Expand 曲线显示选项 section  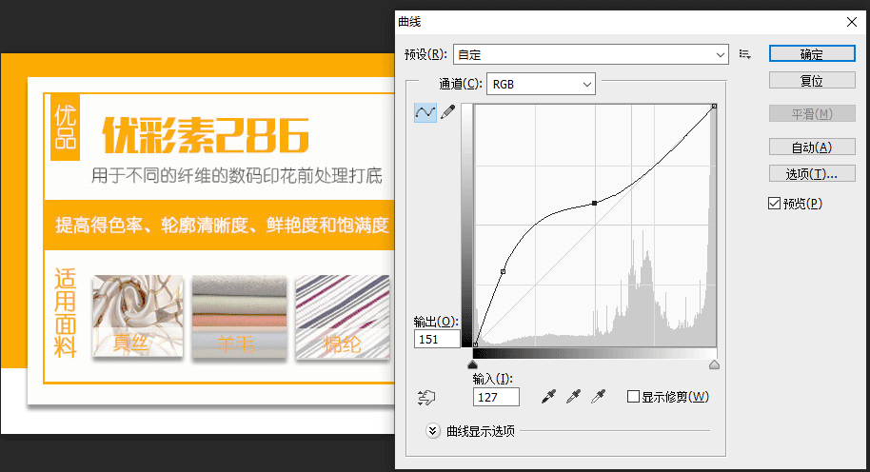pyautogui.click(x=433, y=431)
